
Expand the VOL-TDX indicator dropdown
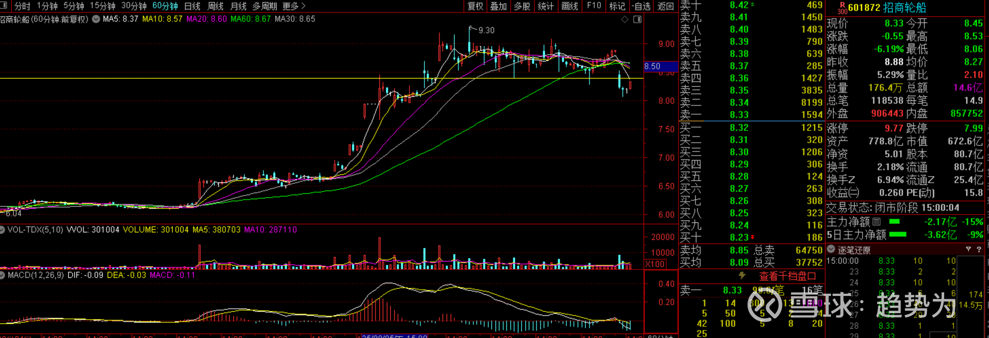(2, 230)
